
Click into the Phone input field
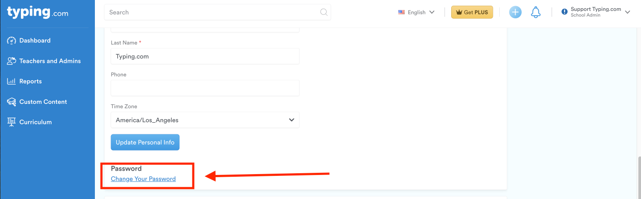pos(205,88)
